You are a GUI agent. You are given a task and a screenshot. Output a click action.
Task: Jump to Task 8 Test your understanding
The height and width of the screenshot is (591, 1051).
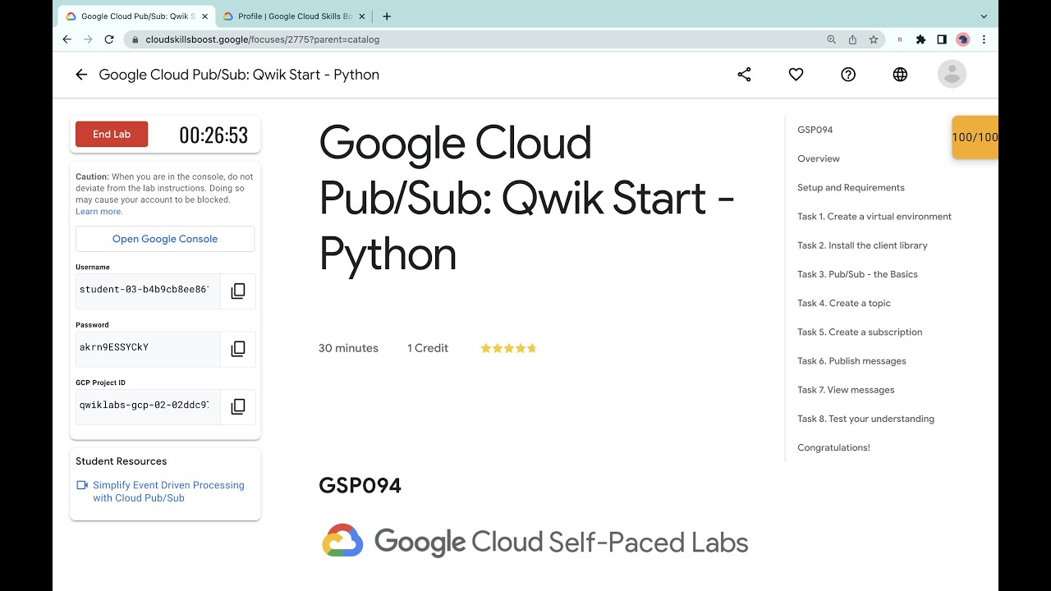865,419
